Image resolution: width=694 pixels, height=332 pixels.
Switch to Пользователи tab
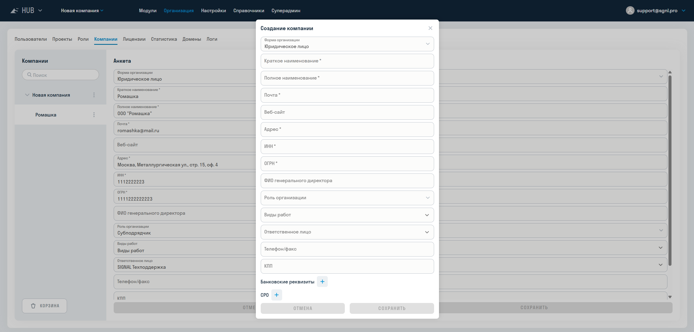[31, 39]
